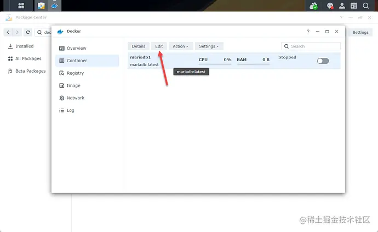Click the Stopped status text
378x232 pixels.
click(x=287, y=57)
